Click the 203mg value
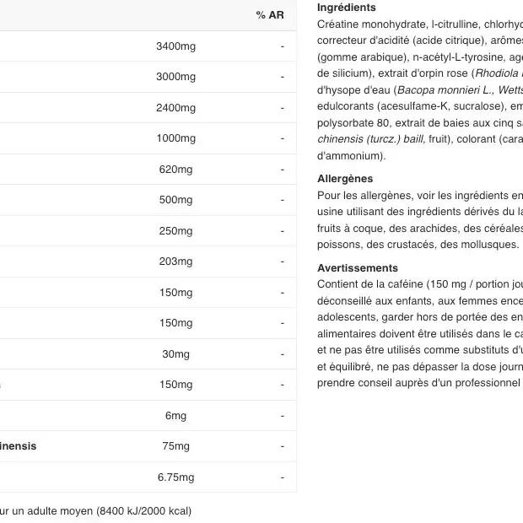The image size is (523, 523). pos(175,261)
